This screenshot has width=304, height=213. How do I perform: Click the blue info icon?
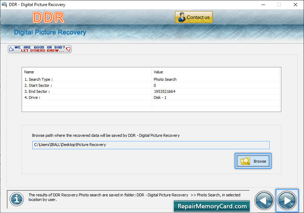tap(17, 199)
